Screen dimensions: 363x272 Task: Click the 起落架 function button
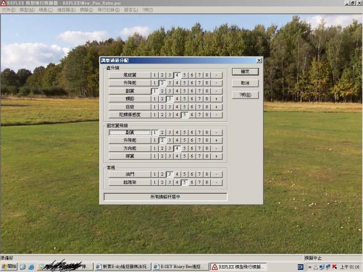130,182
